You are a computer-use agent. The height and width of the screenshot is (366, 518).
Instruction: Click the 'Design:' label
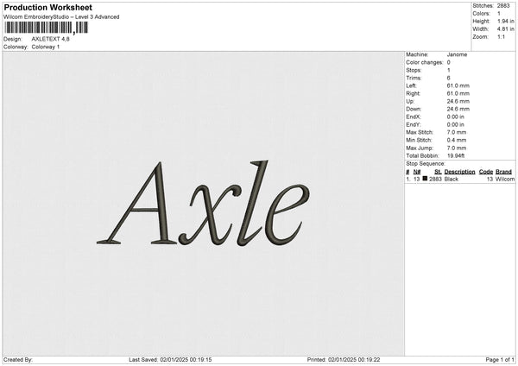(13, 39)
